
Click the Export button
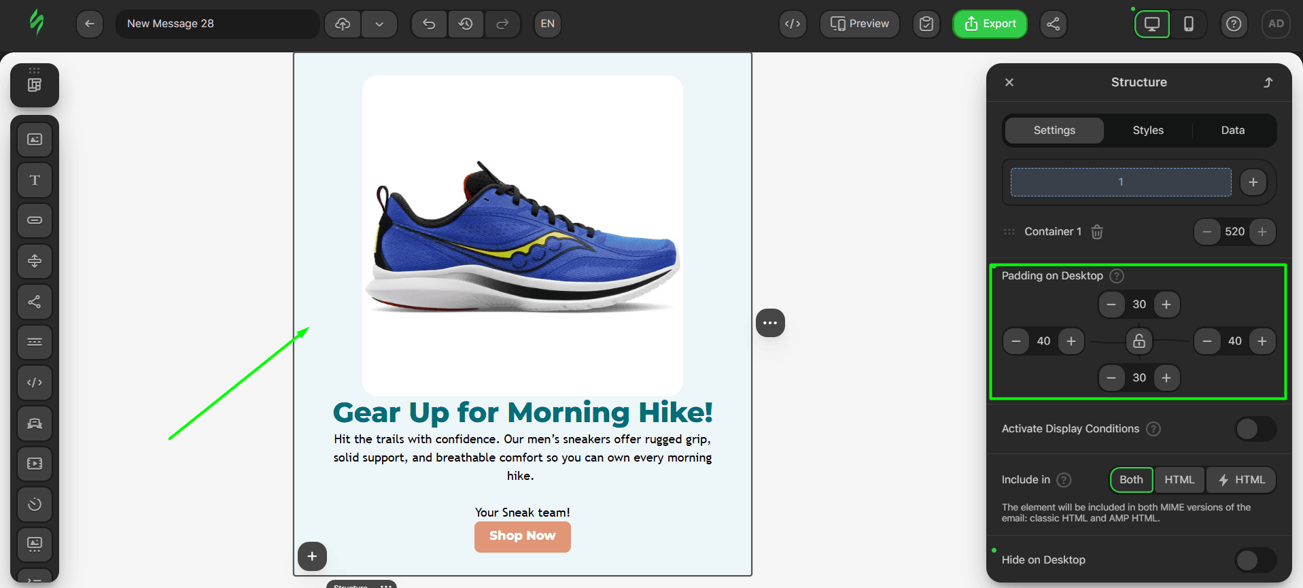pos(990,24)
